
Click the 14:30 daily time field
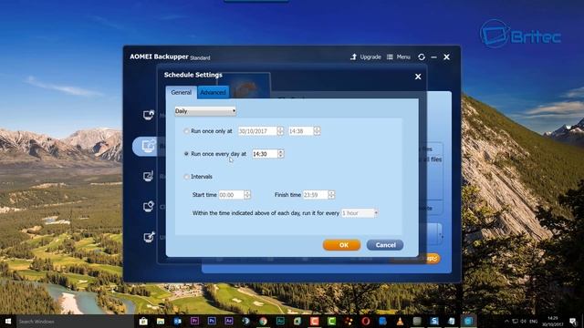click(265, 154)
